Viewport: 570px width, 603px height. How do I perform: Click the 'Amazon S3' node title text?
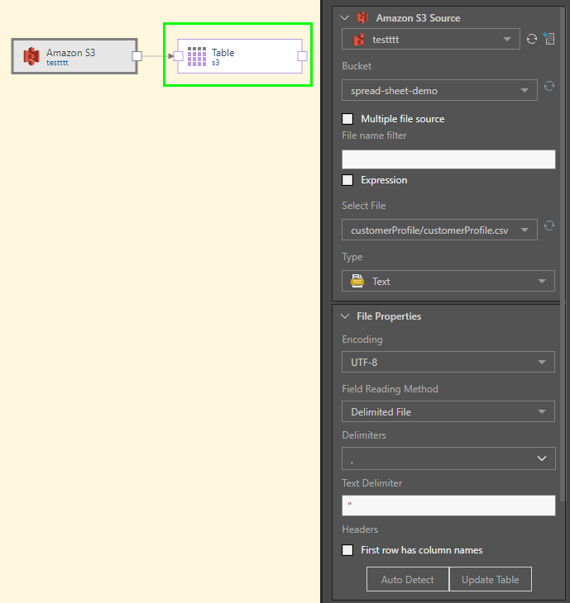tap(70, 53)
